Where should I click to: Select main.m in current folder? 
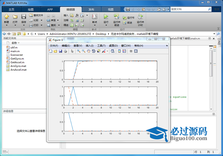15,51
